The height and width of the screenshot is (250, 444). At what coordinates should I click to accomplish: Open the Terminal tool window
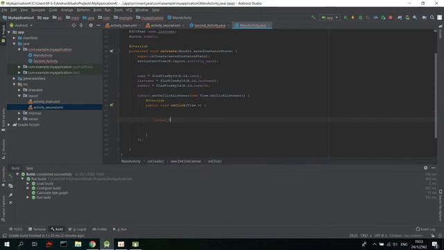37,229
